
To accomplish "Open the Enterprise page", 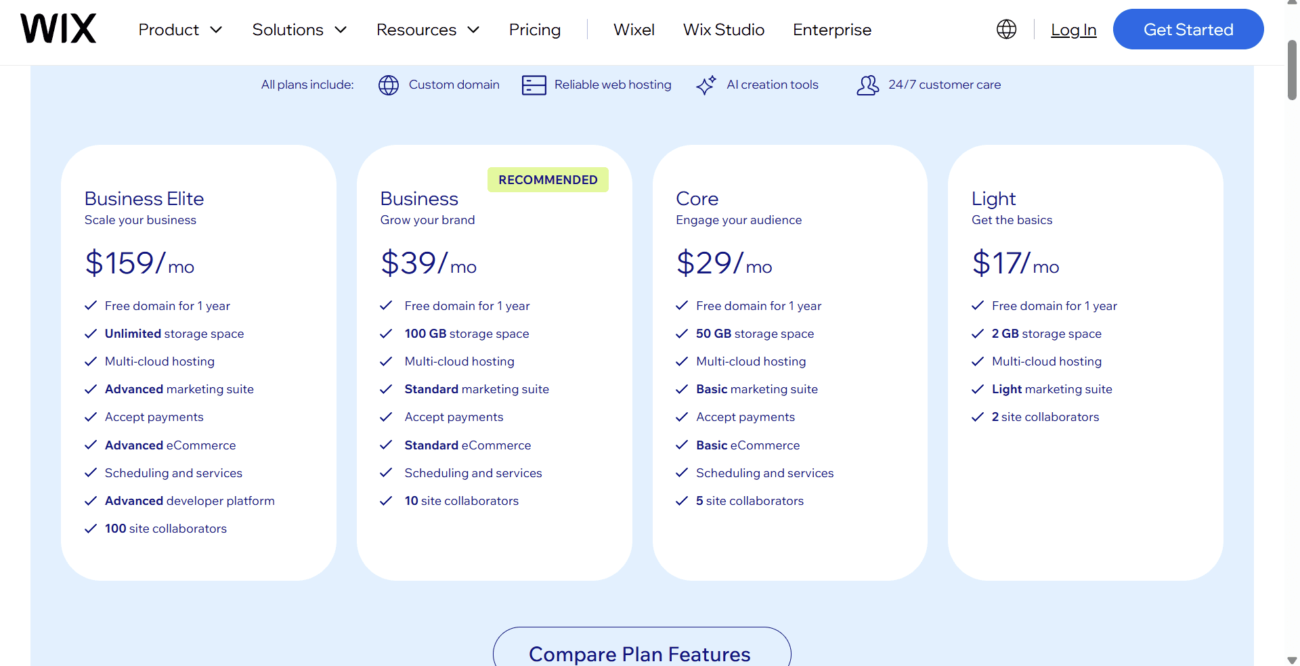I will click(831, 29).
